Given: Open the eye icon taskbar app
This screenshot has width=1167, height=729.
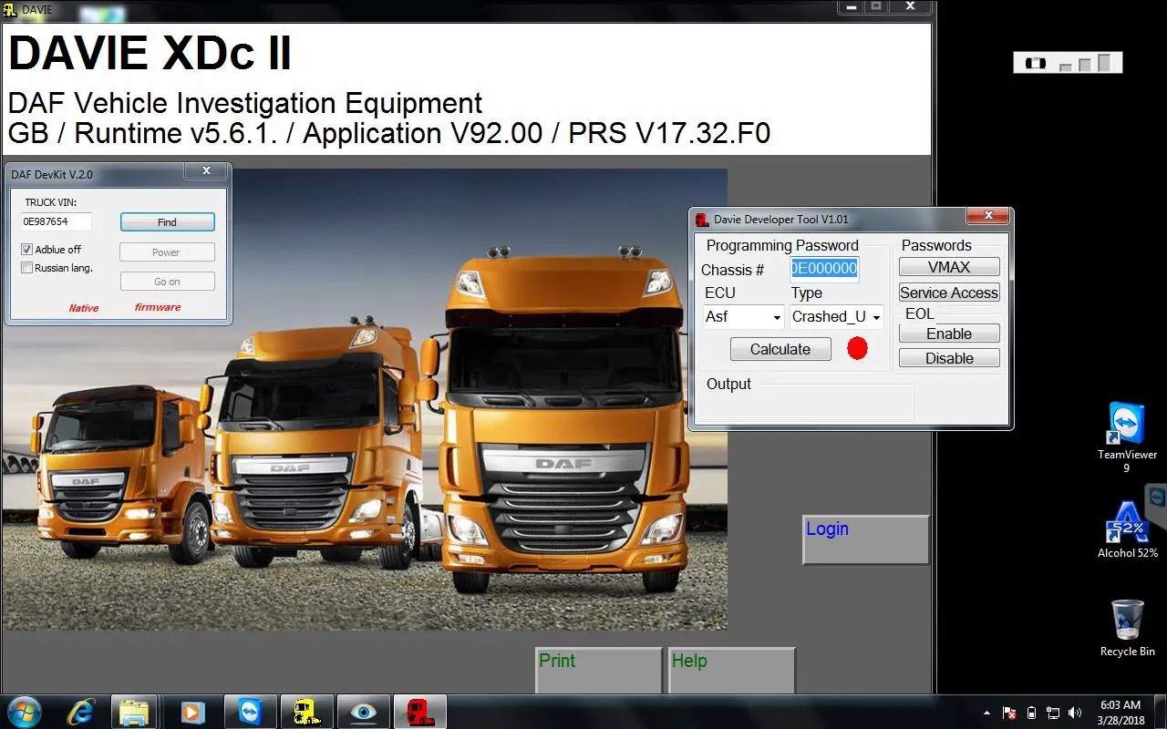Looking at the screenshot, I should coord(363,711).
